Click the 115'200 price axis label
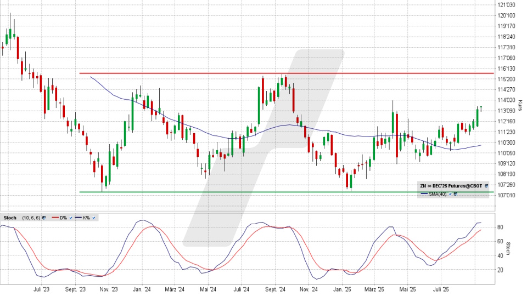527x296 pixels. (506, 79)
